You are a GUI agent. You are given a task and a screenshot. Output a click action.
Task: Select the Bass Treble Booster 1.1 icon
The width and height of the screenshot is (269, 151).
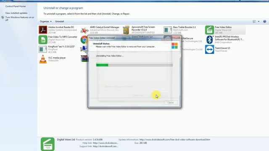coord(168,30)
